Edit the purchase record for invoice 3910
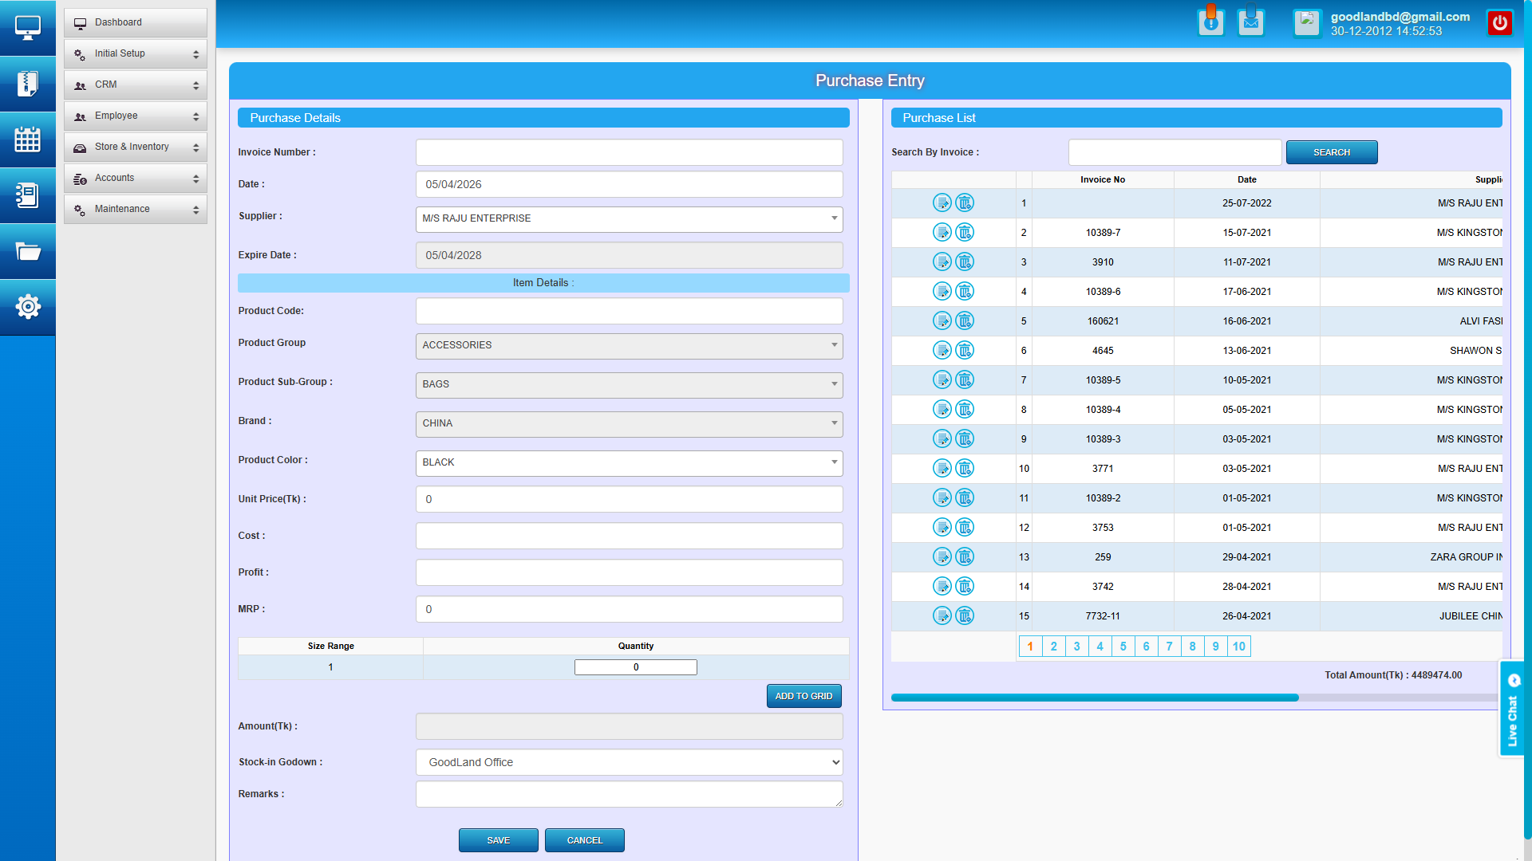 942,261
